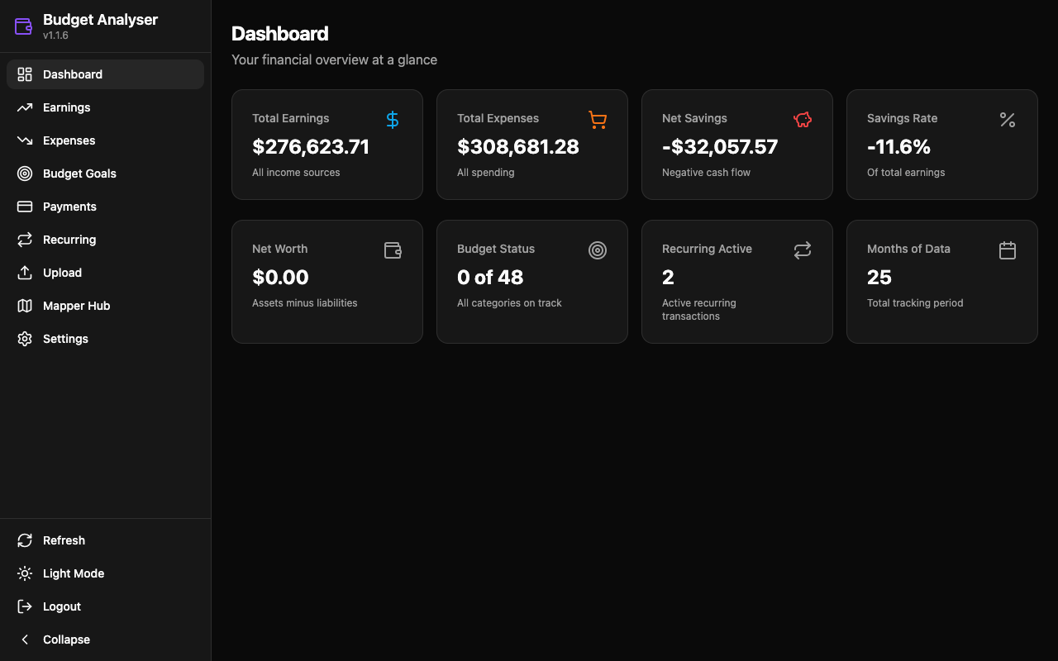Click the calendar icon on Months of Data
Viewport: 1058px width, 661px height.
1007,250
